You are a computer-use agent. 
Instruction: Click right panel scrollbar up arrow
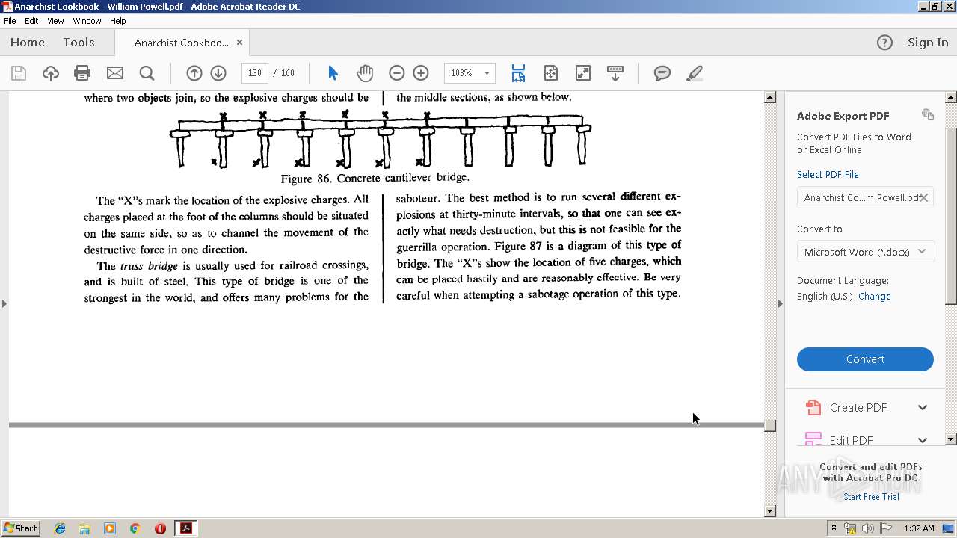click(951, 98)
